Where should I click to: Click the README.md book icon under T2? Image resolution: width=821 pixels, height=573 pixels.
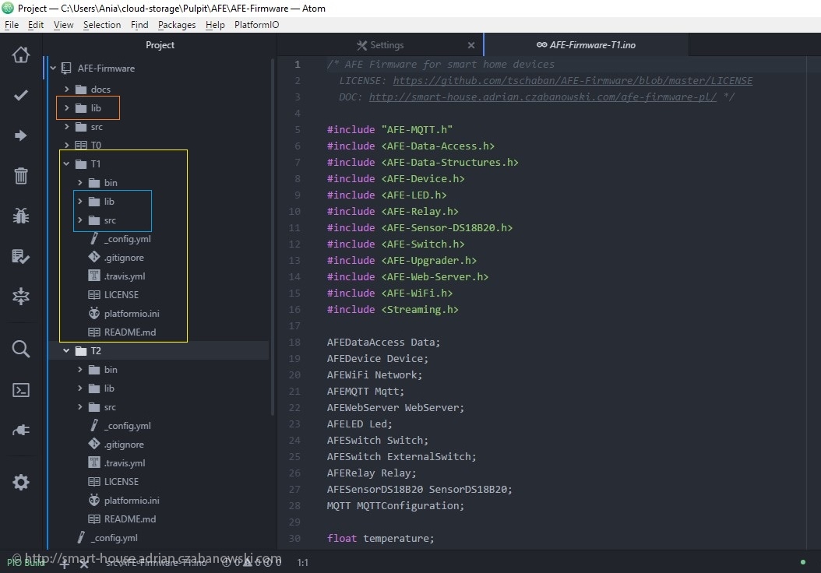94,519
